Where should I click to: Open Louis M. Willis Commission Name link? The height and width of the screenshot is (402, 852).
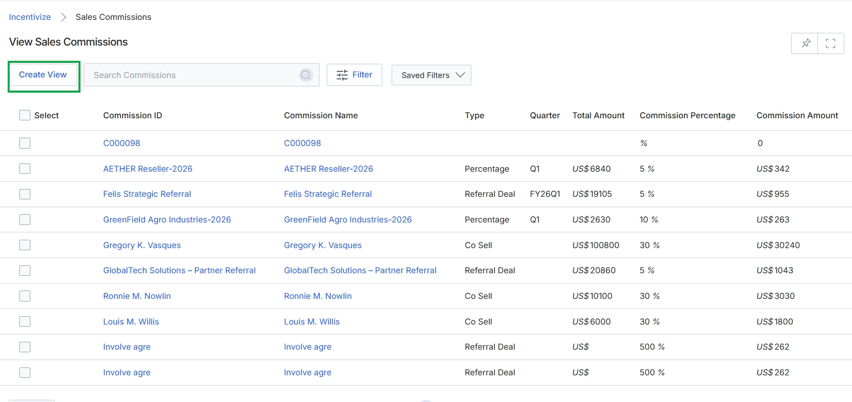(x=312, y=321)
